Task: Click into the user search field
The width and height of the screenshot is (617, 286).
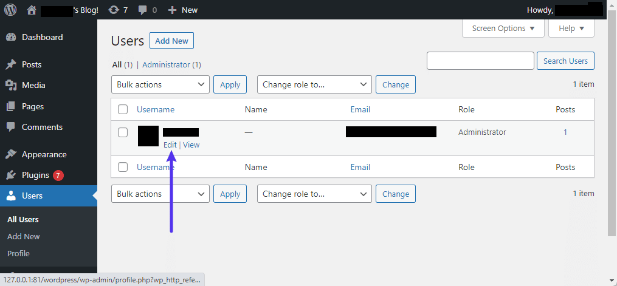Action: click(x=480, y=61)
